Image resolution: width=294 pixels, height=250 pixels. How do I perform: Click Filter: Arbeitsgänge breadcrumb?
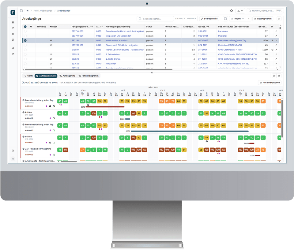coord(43,11)
